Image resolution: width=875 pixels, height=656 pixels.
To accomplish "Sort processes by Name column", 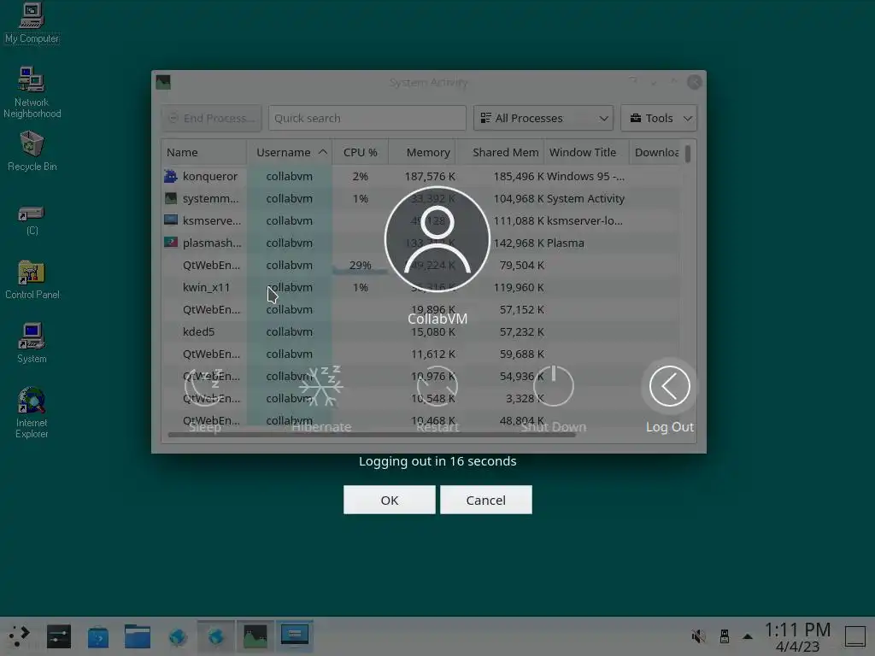I will 204,152.
